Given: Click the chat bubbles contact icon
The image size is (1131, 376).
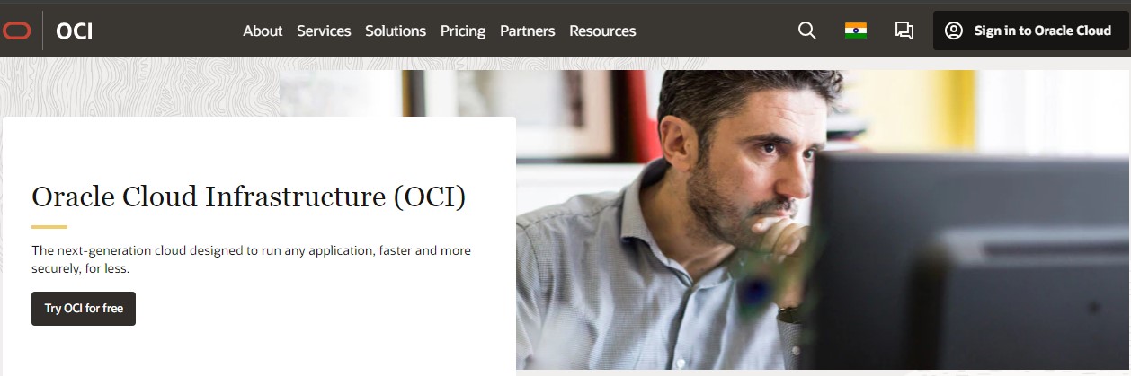Looking at the screenshot, I should tap(904, 31).
